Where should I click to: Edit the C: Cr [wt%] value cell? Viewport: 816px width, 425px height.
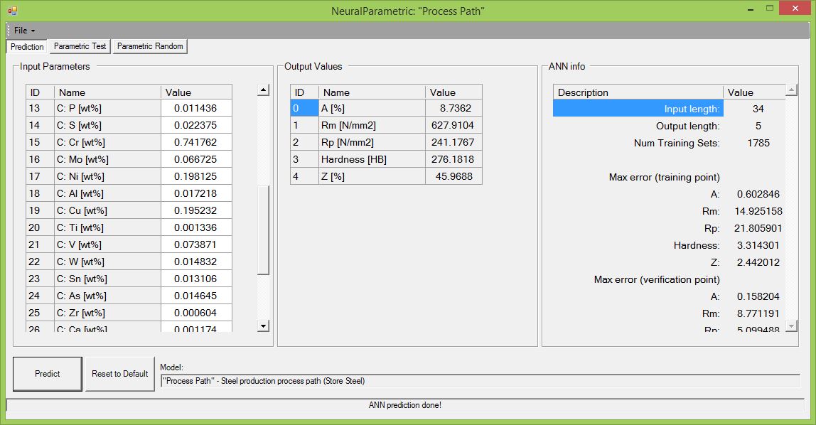196,142
